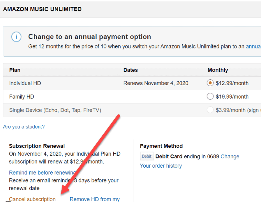Click the Debit card icon under Payment Method
The image size is (261, 202).
(x=147, y=157)
